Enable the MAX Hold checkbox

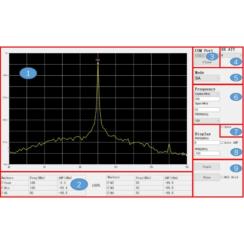(x=222, y=177)
